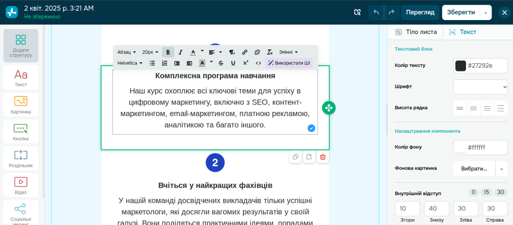The width and height of the screenshot is (513, 225).
Task: Click the background color swatch #ffffff
Action: click(460, 147)
